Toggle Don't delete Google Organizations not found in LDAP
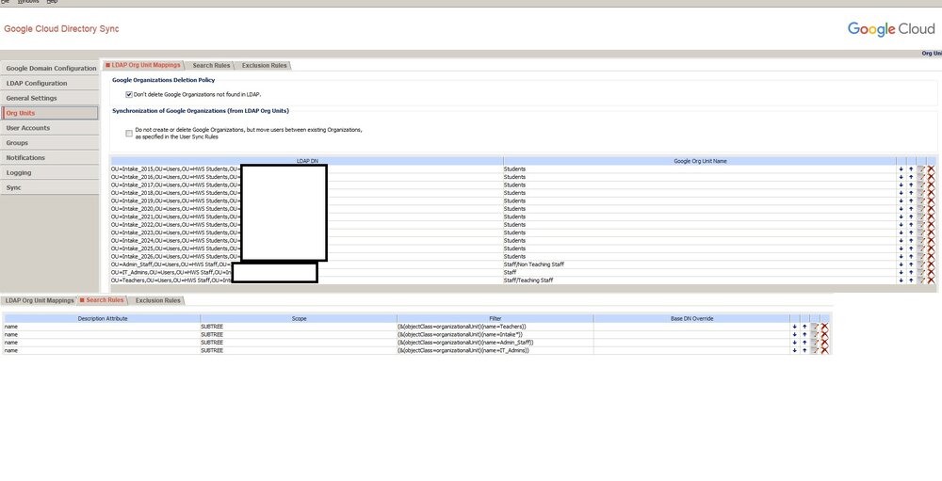 coord(128,94)
